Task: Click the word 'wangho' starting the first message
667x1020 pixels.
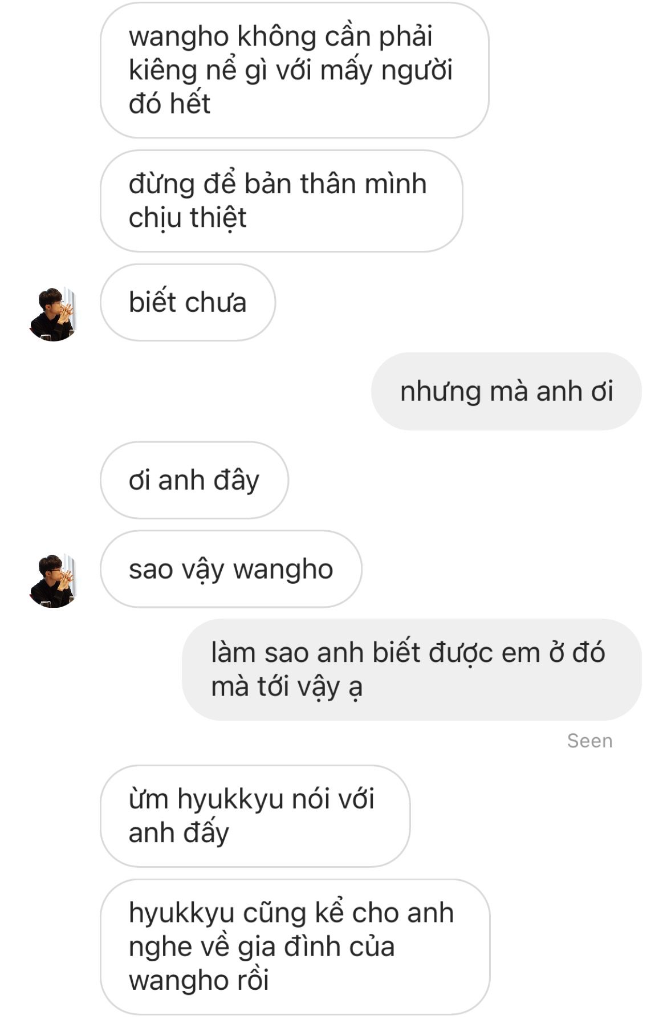Action: click(x=178, y=37)
